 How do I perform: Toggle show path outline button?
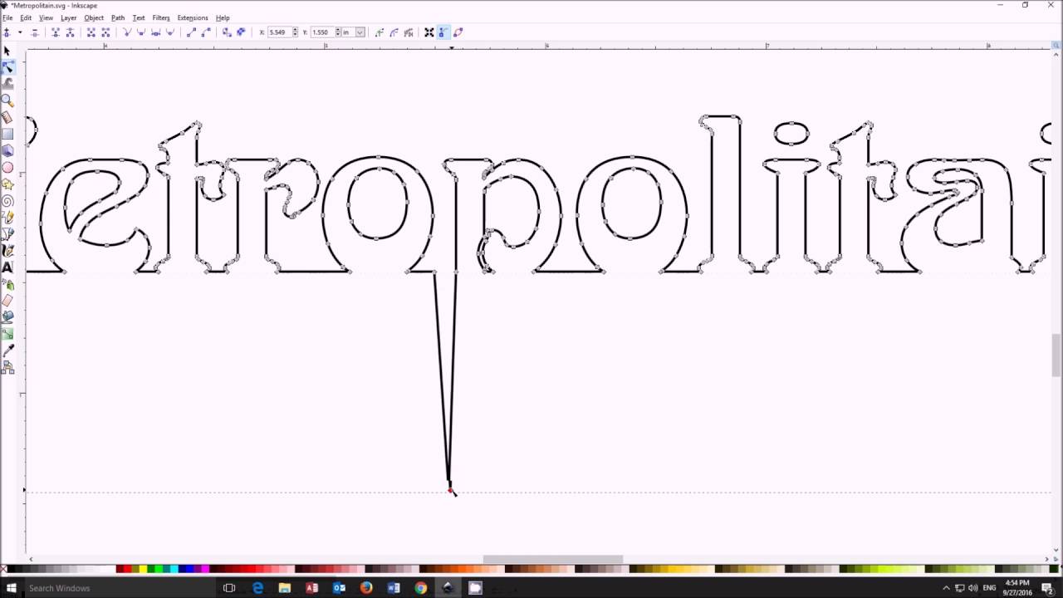point(458,32)
